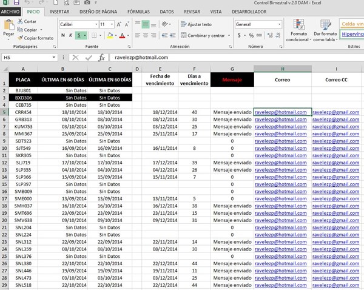Click the font color red A swatch
The height and width of the screenshot is (290, 364).
(122, 36)
